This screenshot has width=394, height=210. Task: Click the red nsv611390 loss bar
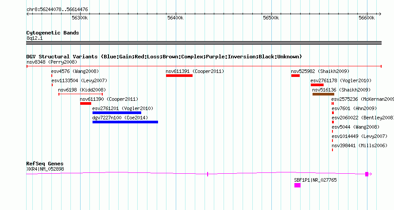point(86,103)
